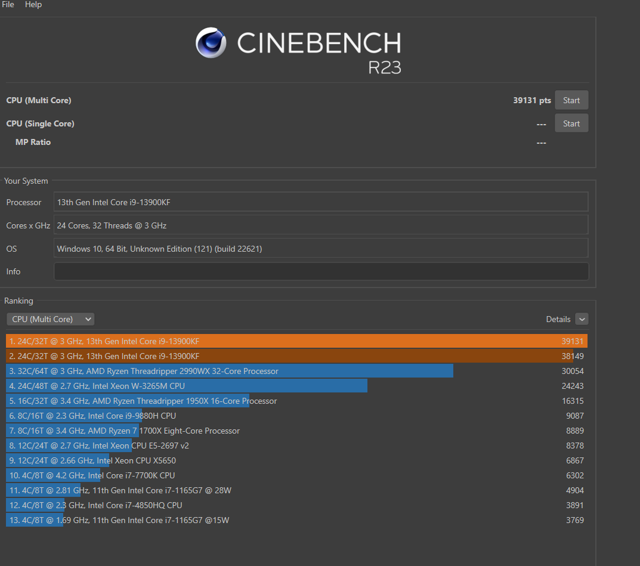Start the CPU Multi Core test

pyautogui.click(x=571, y=100)
